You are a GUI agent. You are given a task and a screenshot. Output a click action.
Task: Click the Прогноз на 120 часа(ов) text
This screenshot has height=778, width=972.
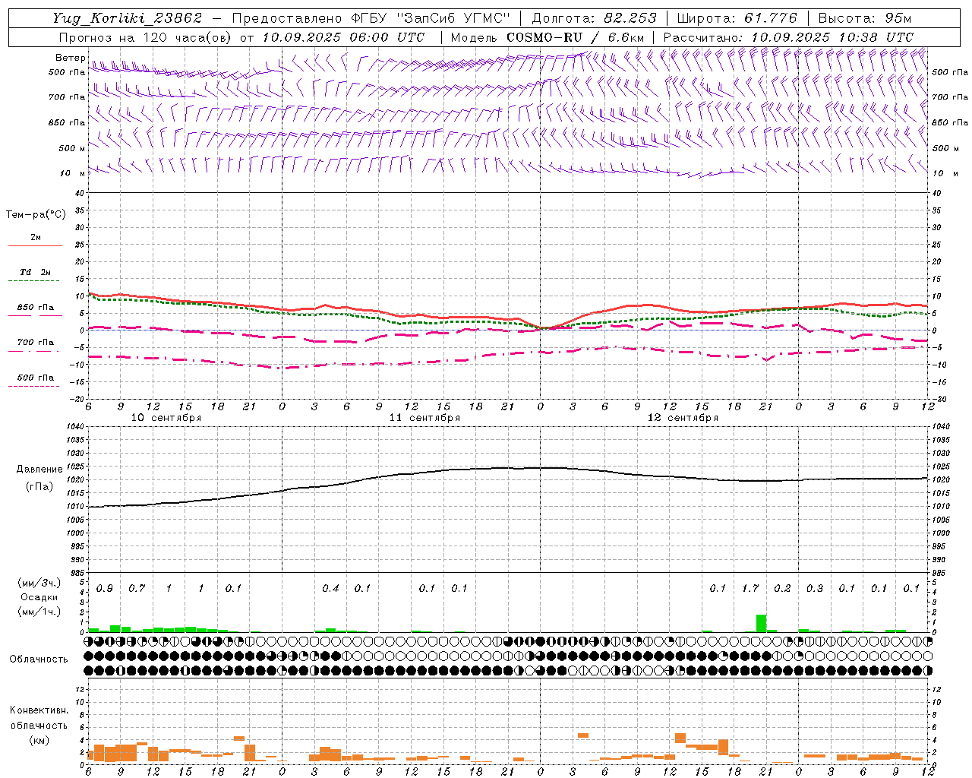coord(146,37)
